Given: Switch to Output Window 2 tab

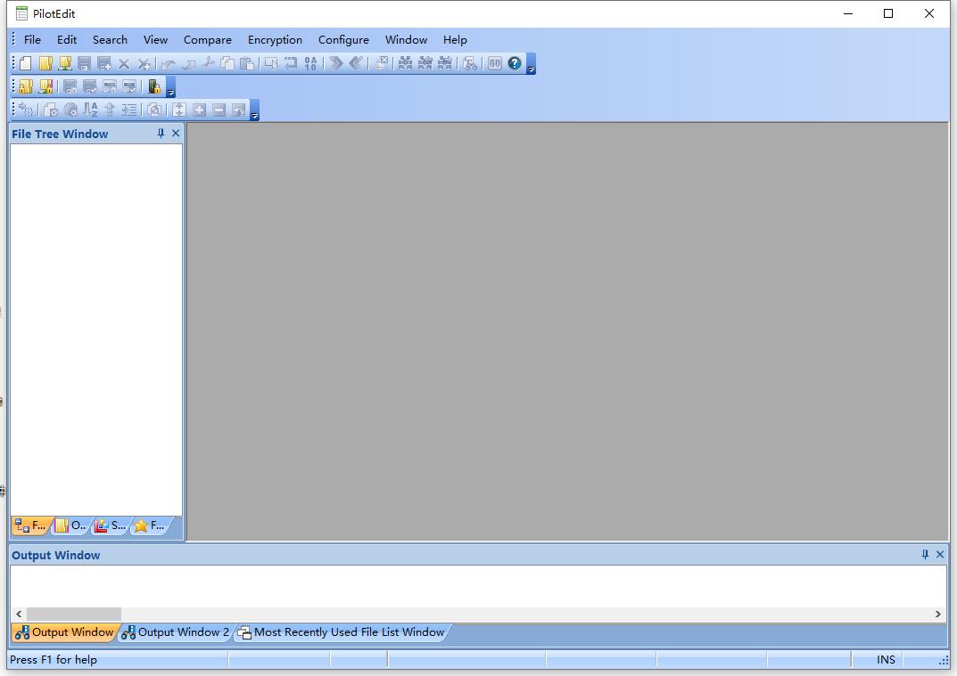Looking at the screenshot, I should click(x=176, y=632).
